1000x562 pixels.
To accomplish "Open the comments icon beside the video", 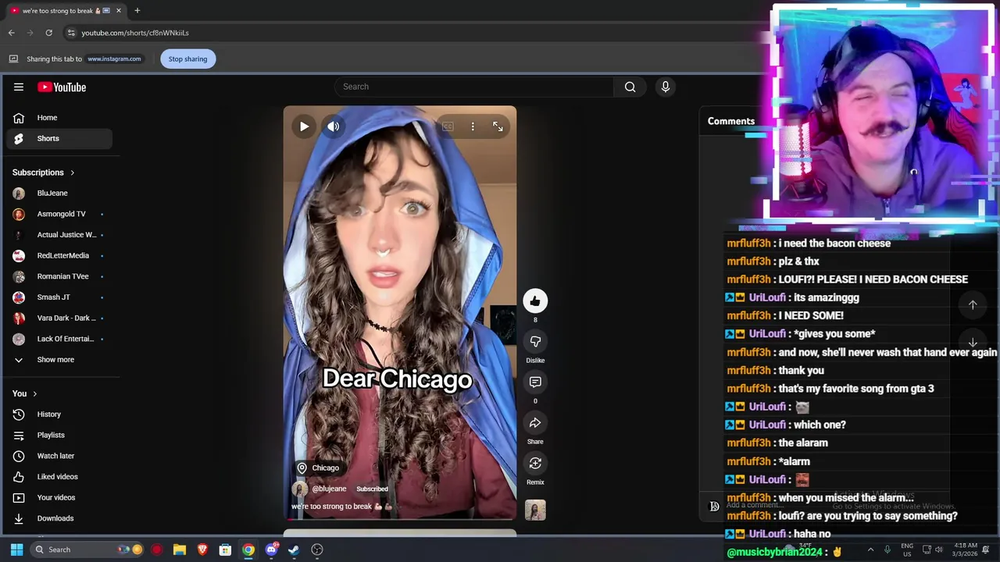I will tap(535, 382).
